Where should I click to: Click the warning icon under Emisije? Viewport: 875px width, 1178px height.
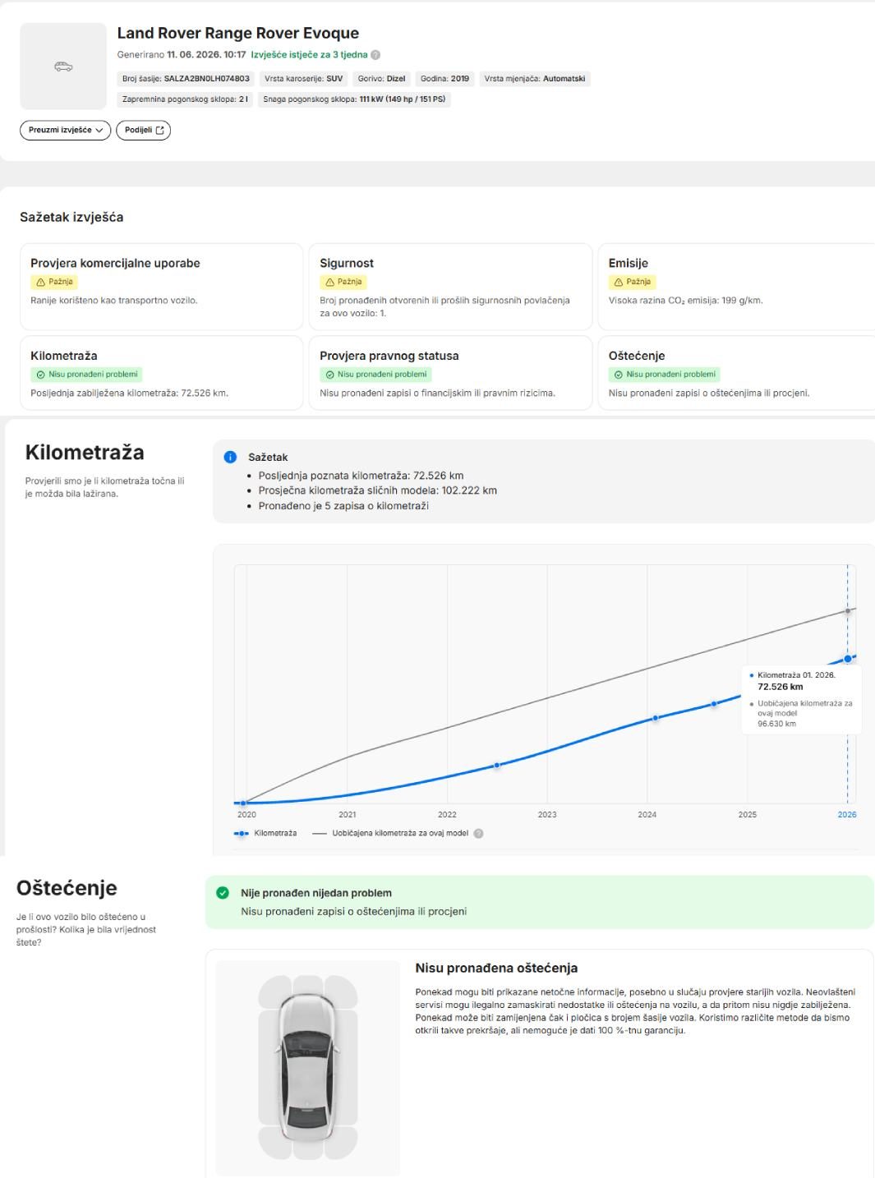pyautogui.click(x=619, y=282)
